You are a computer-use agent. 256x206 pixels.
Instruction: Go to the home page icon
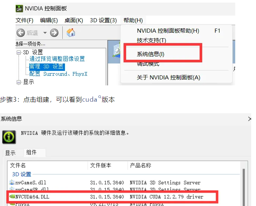pos(71,33)
